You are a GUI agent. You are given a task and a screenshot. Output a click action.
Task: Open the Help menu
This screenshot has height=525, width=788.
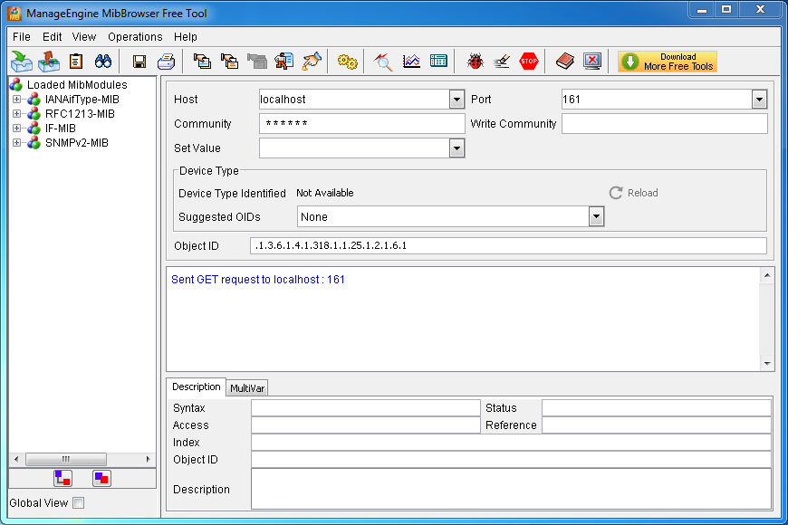point(186,37)
